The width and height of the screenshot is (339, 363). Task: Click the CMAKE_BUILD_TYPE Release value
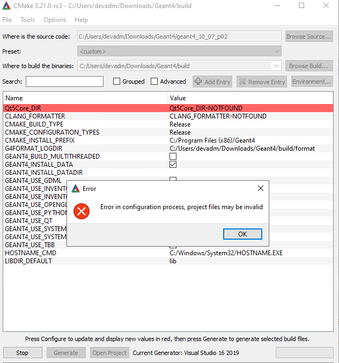pos(180,124)
